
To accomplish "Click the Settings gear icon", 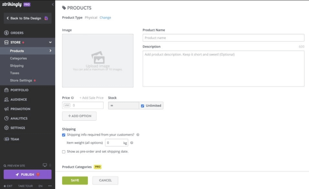I will (6, 128).
